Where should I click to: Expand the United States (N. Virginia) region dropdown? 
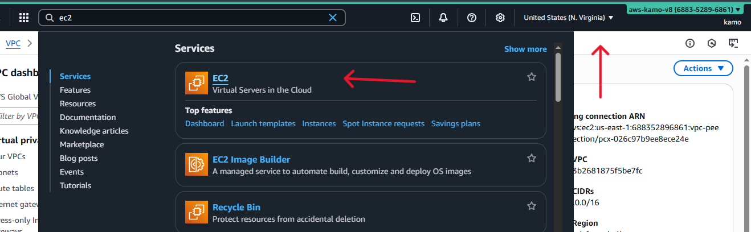(x=568, y=18)
